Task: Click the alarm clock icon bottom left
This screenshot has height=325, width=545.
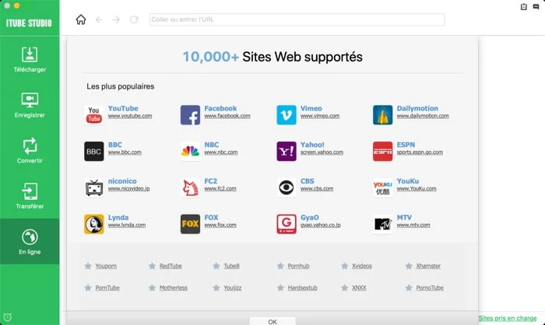Action: point(8,317)
